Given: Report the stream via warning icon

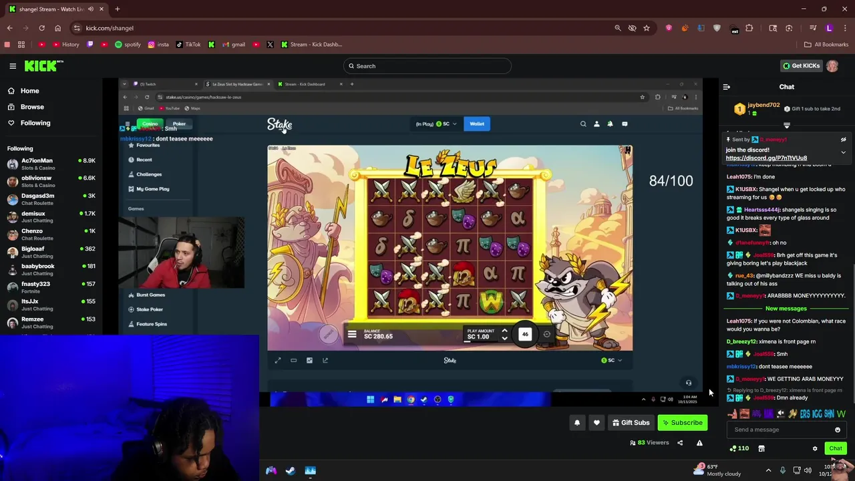Looking at the screenshot, I should click(699, 443).
